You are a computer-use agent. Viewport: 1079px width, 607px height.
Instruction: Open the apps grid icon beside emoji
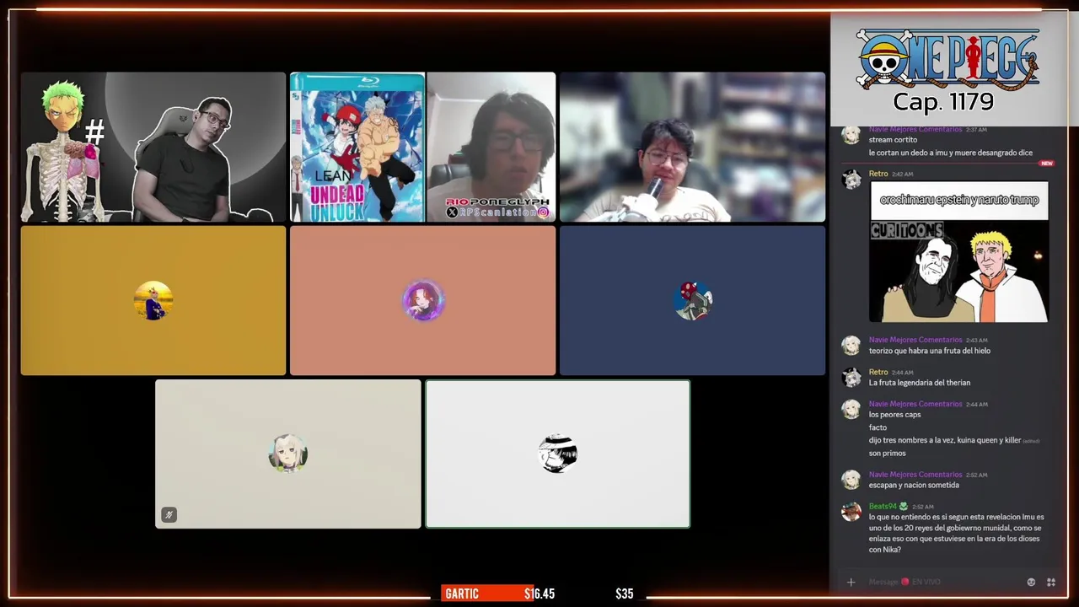pos(1051,582)
